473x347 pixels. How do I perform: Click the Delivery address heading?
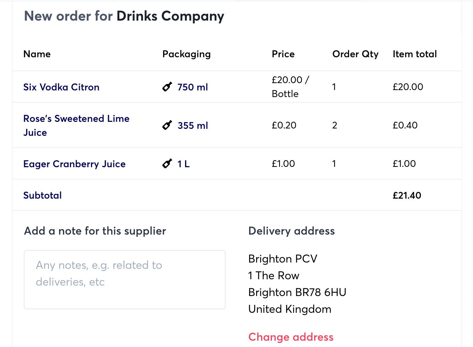point(291,231)
